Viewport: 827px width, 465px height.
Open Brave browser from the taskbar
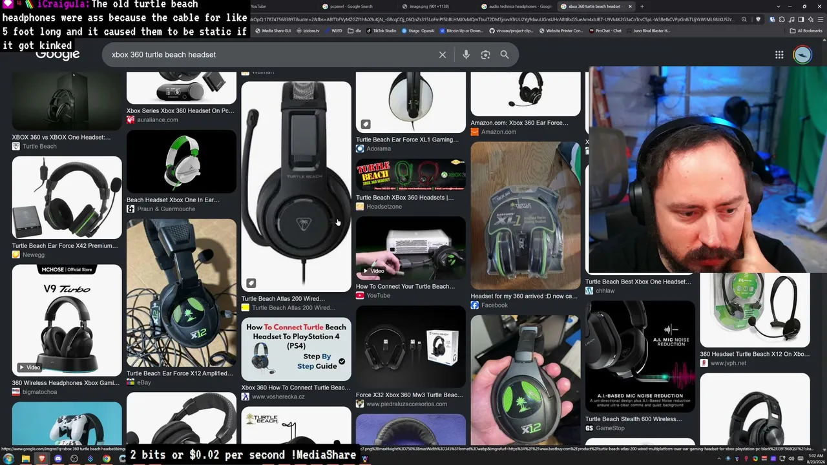41,459
